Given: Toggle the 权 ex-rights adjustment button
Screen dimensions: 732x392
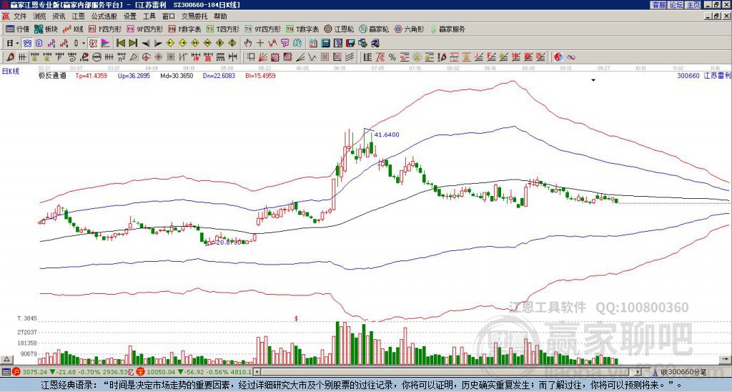Looking at the screenshot, I should (93, 44).
